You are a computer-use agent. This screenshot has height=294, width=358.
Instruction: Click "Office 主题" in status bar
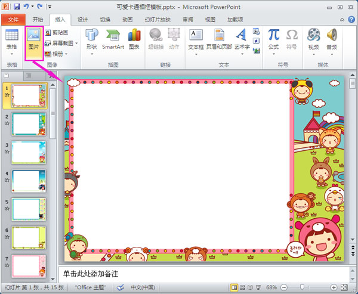(91, 287)
